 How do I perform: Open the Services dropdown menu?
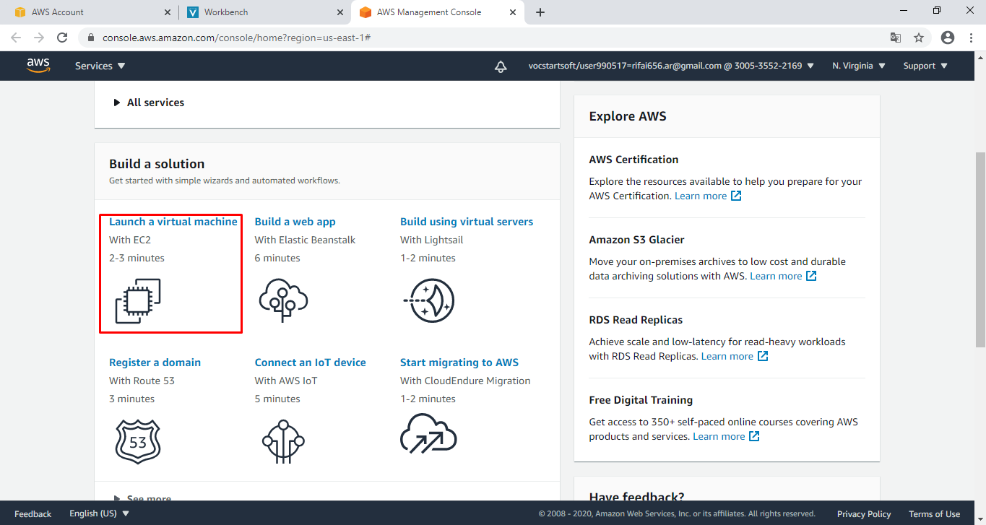pyautogui.click(x=100, y=66)
